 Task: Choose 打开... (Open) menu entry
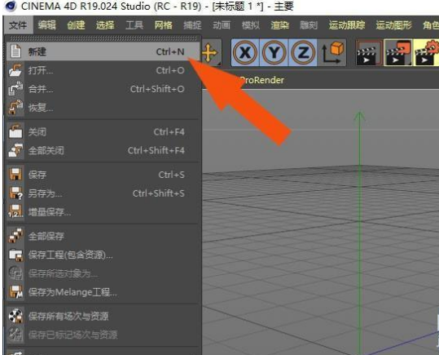tap(103, 70)
